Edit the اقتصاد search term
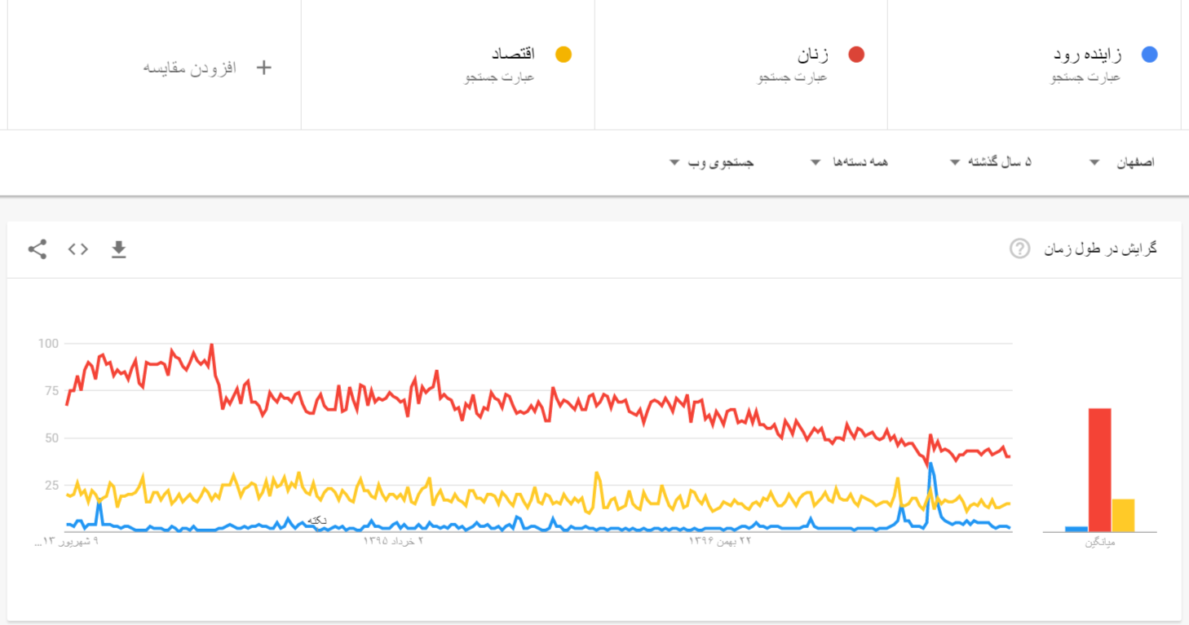The height and width of the screenshot is (625, 1189). point(513,54)
